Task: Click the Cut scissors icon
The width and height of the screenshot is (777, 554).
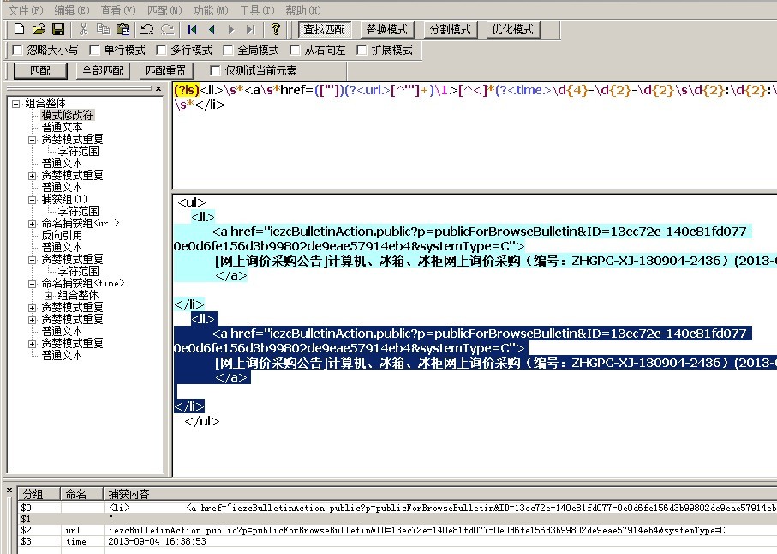Action: pyautogui.click(x=83, y=30)
